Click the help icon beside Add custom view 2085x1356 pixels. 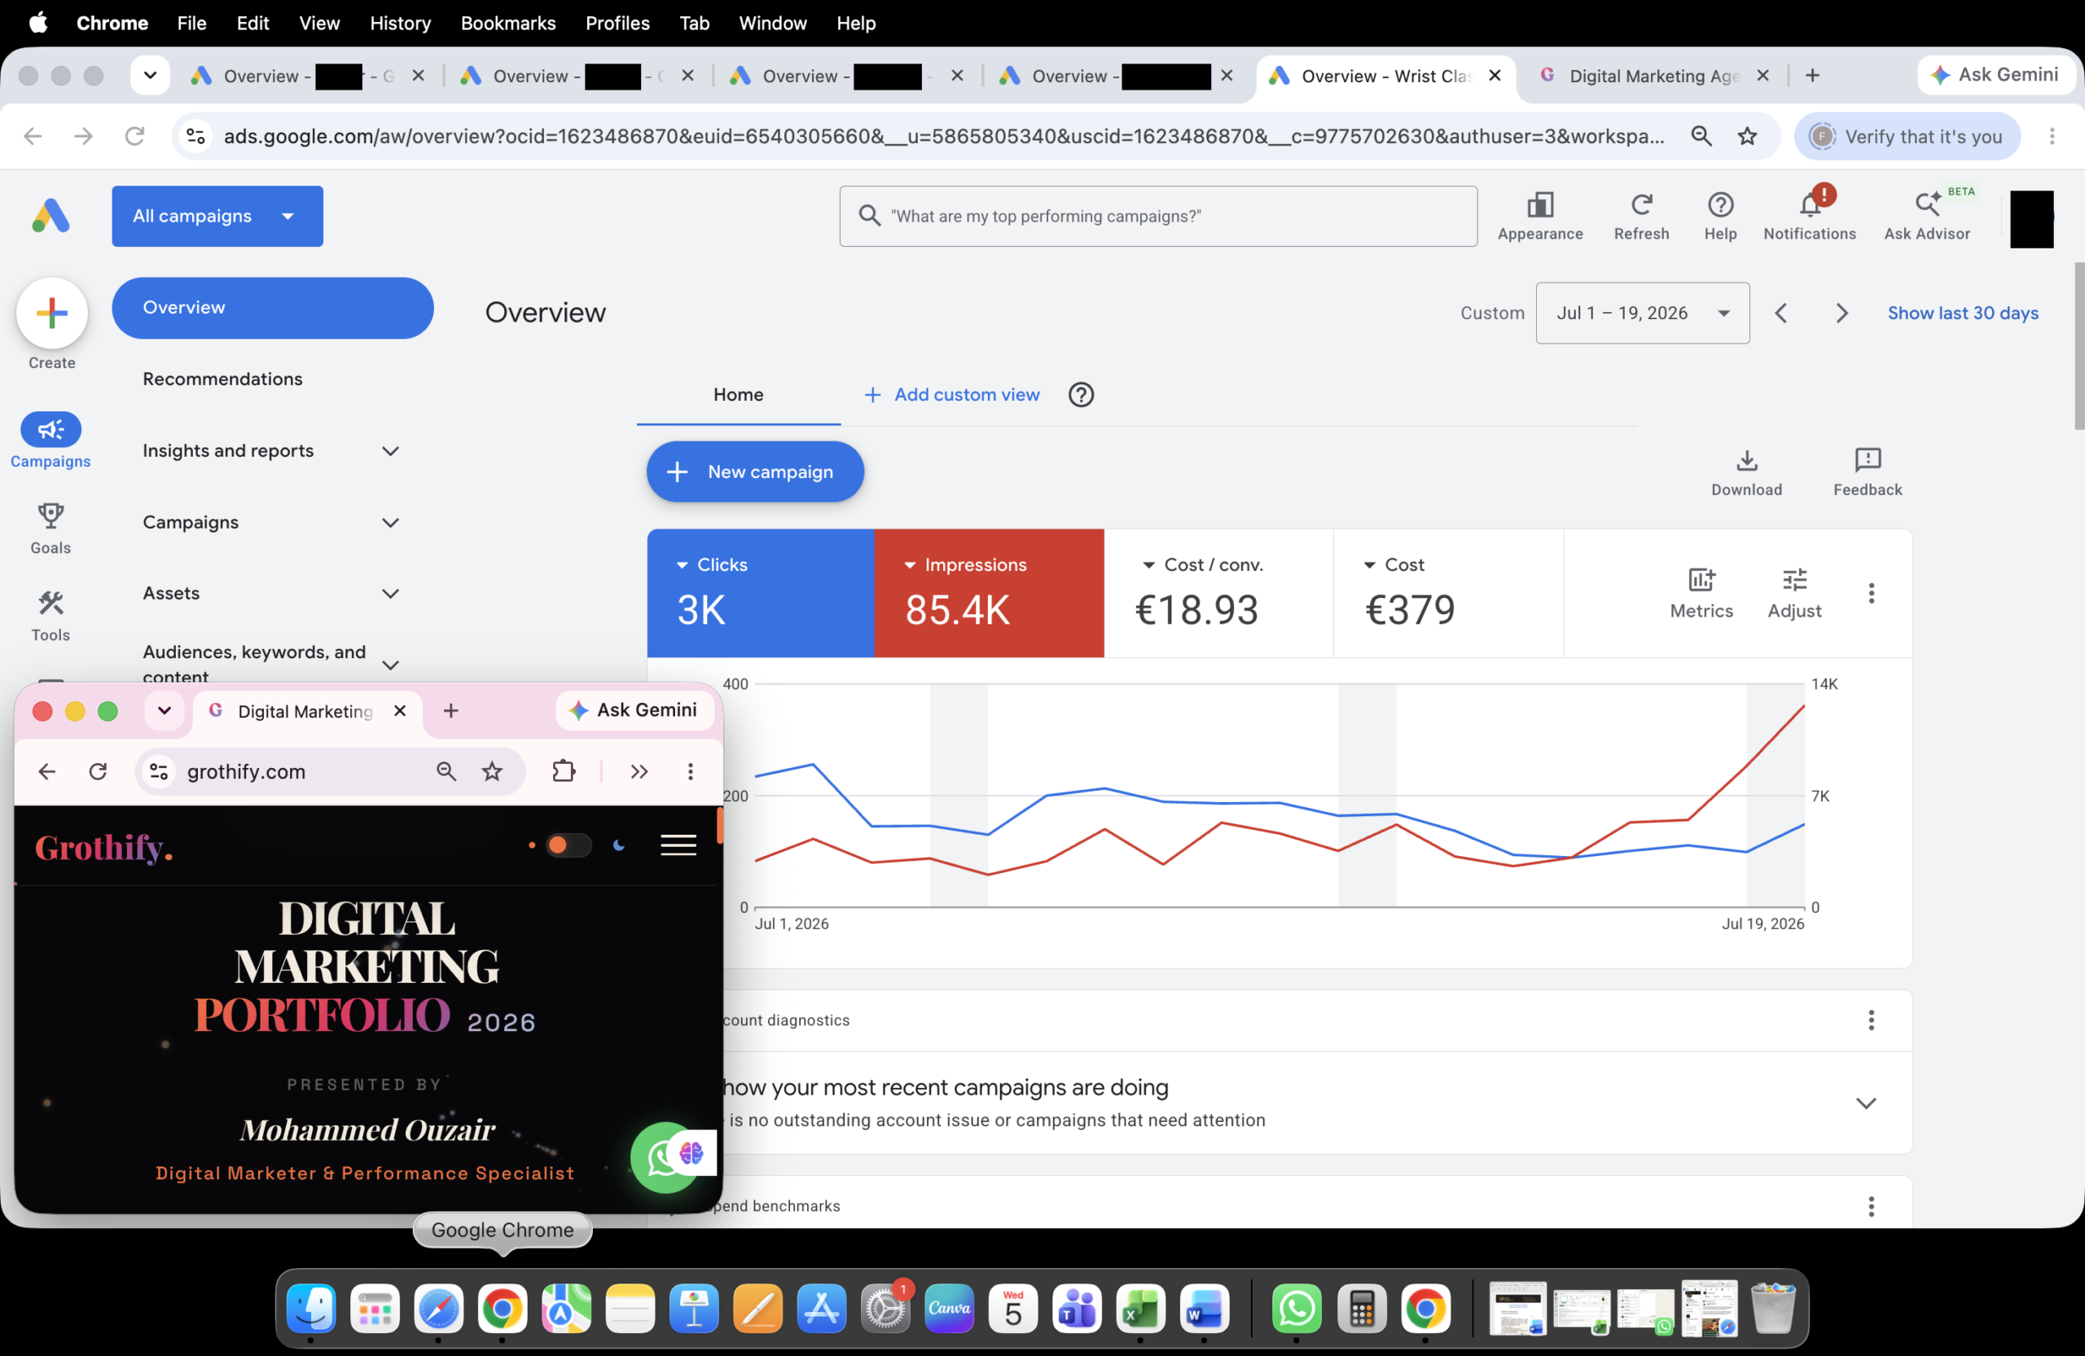coord(1080,395)
